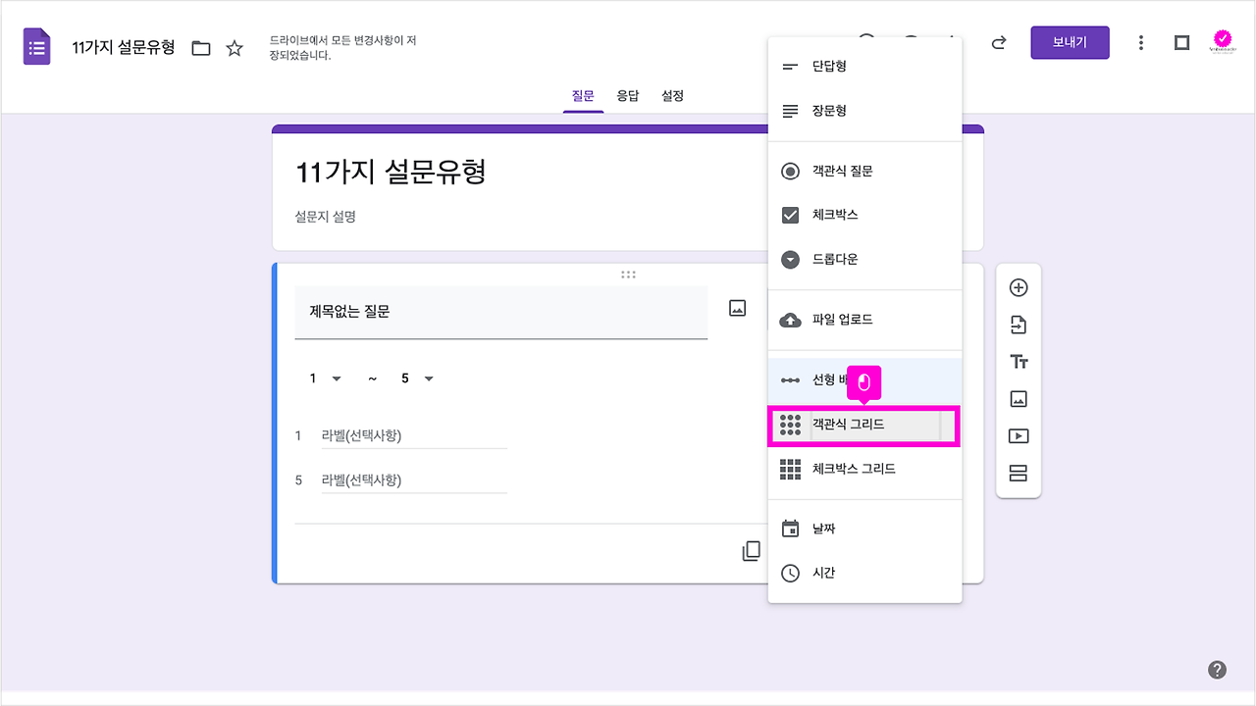This screenshot has height=706, width=1256.
Task: Open the scale start value dropdown showing 1
Action: [322, 378]
